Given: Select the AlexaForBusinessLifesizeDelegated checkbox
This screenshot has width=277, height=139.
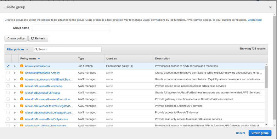Looking at the screenshot, I should click(x=8, y=106).
